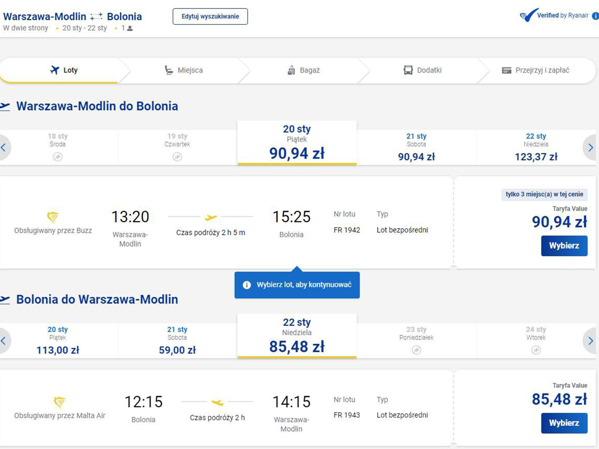This screenshot has width=599, height=449.
Task: Click the Ryanair harp logo for Buzz flight
Action: pos(53,217)
